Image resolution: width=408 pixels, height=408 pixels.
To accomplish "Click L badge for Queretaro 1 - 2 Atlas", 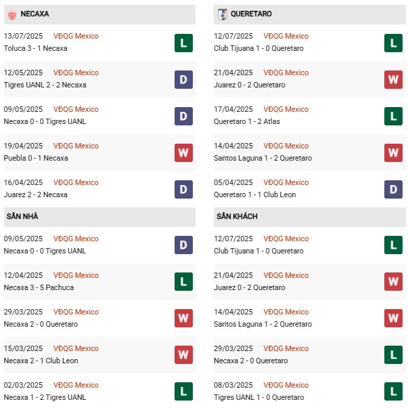I will (393, 116).
